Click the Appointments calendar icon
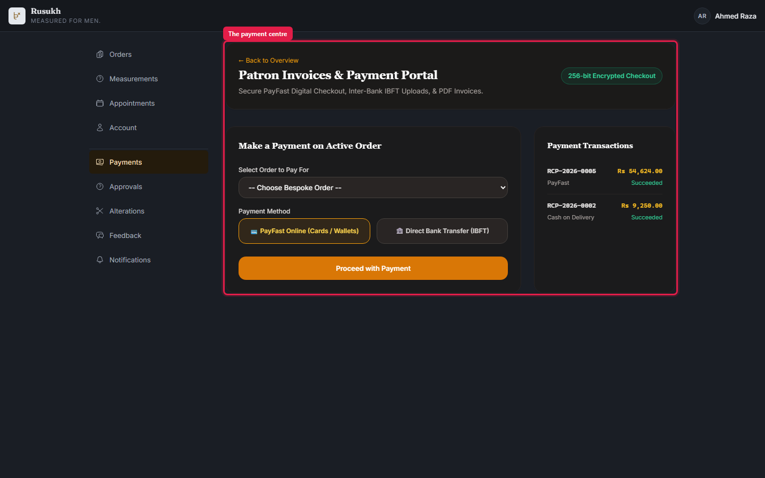 (99, 104)
